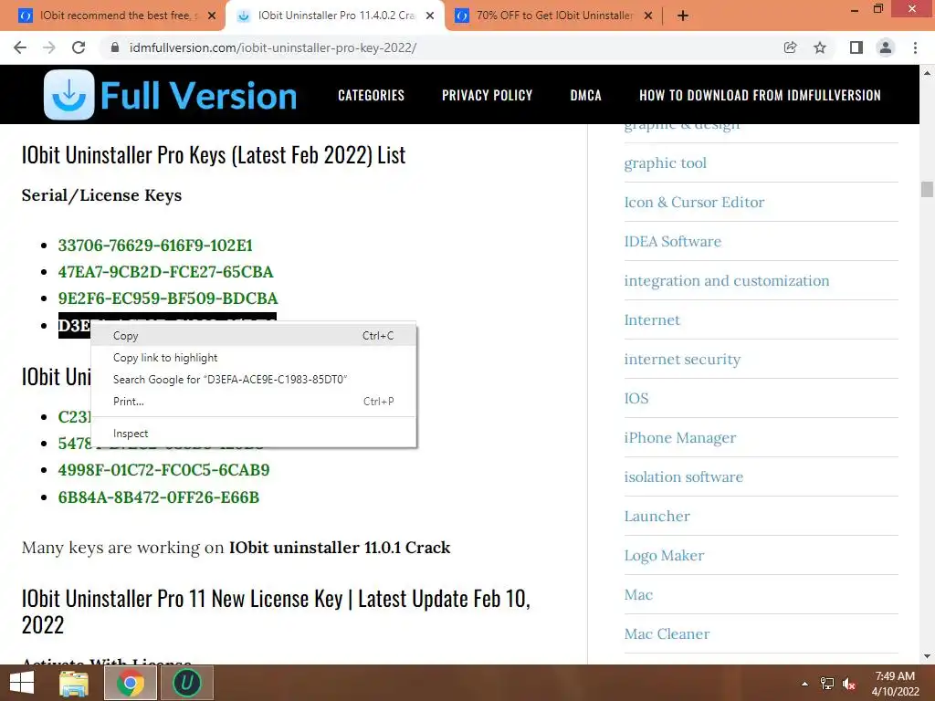Bookmark this page with the star icon
The image size is (935, 701).
click(x=820, y=47)
